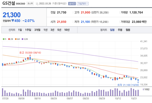Click the 10/12 date axis label

tap(118, 99)
